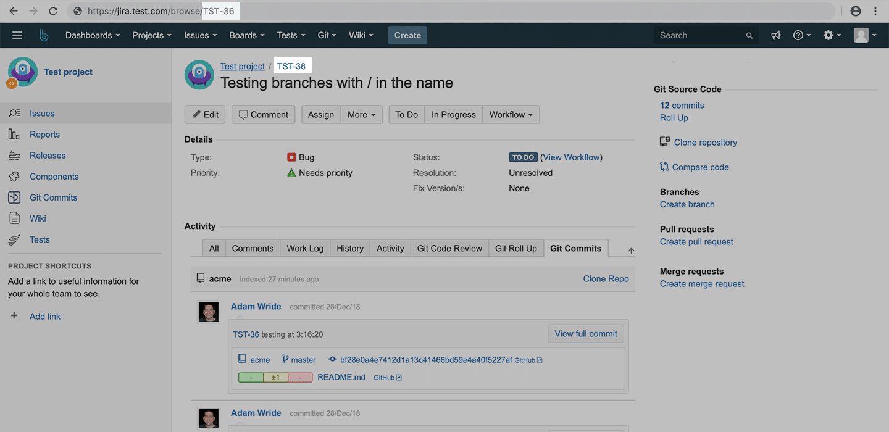Open the Workflow dropdown

[x=511, y=115]
